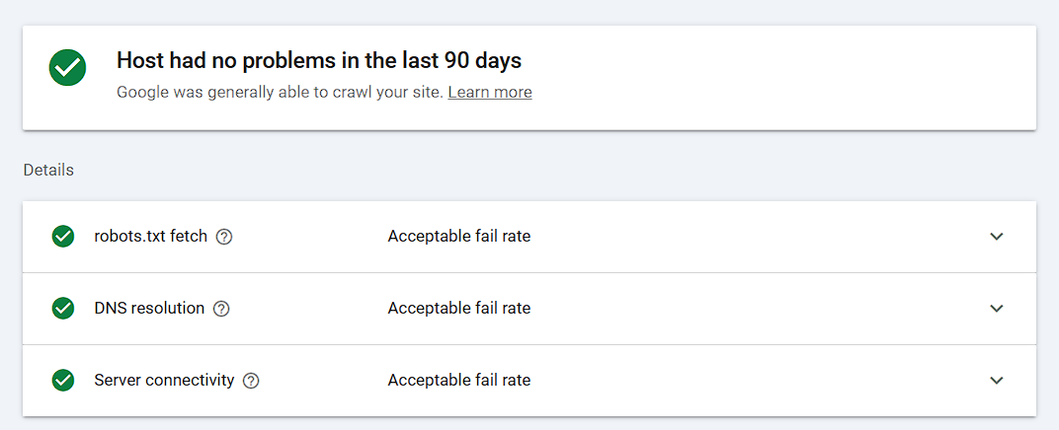Click the DNS resolution row label
1059x430 pixels.
pyautogui.click(x=149, y=309)
